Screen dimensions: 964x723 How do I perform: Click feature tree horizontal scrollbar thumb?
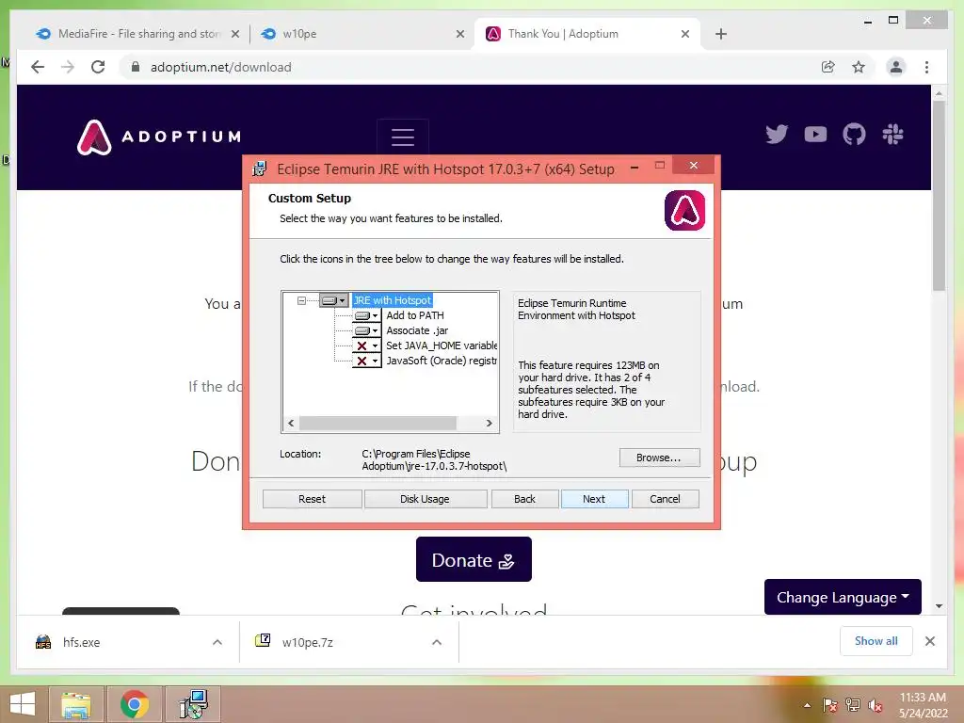[378, 423]
